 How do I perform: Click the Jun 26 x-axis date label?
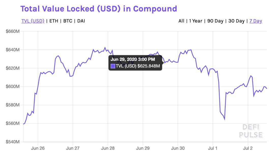[38, 148]
